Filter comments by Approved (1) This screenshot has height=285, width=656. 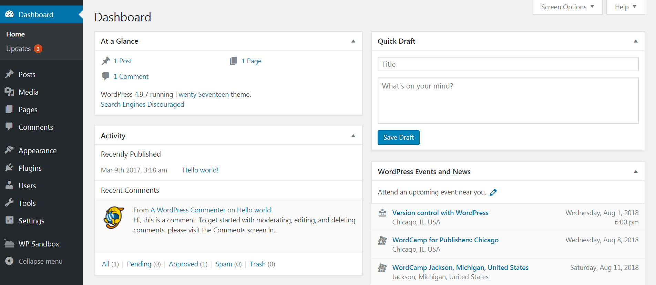tap(188, 264)
